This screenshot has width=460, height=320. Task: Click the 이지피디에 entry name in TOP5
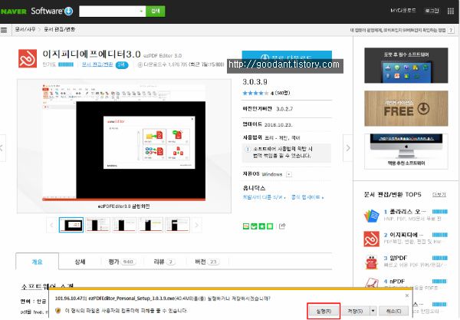tap(406, 235)
